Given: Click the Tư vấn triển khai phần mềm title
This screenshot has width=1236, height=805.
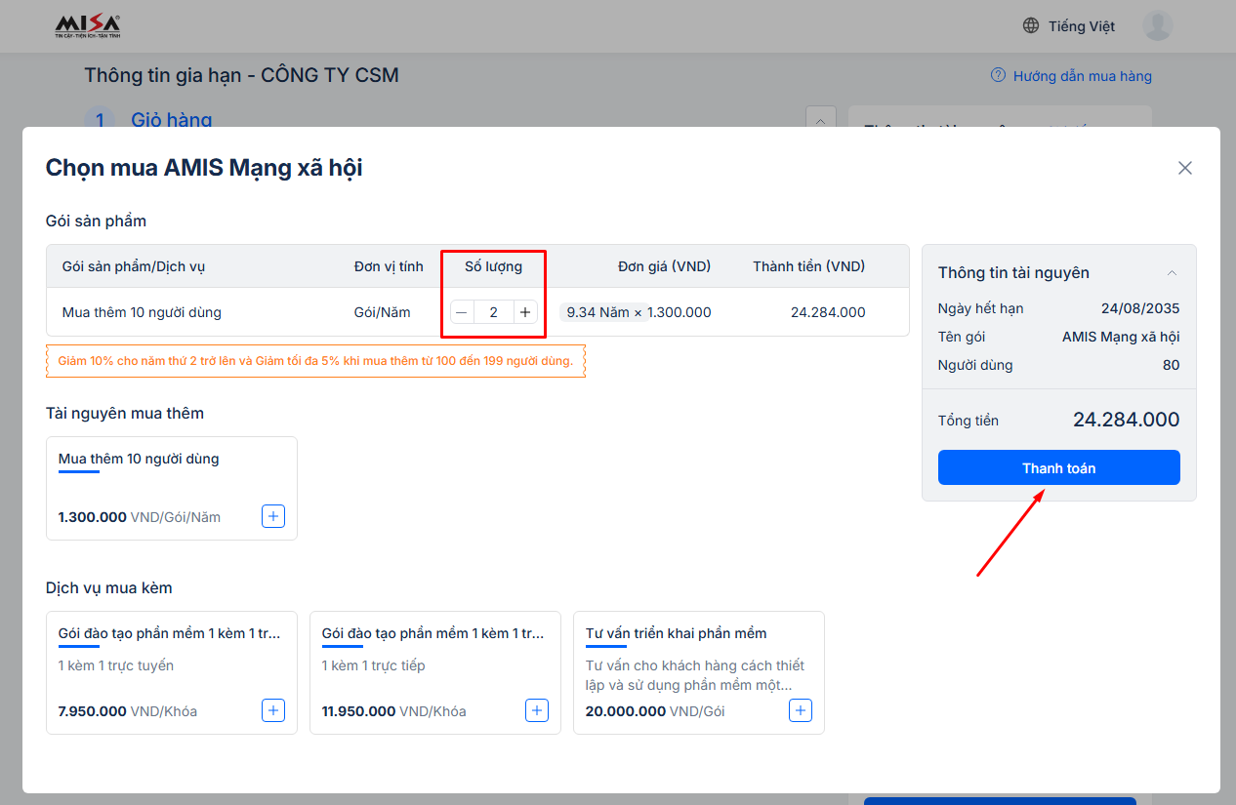Looking at the screenshot, I should 677,633.
